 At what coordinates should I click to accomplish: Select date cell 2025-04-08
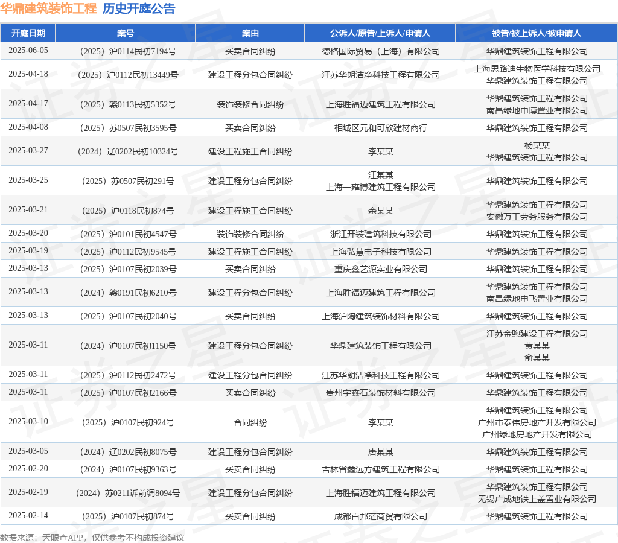[28, 127]
